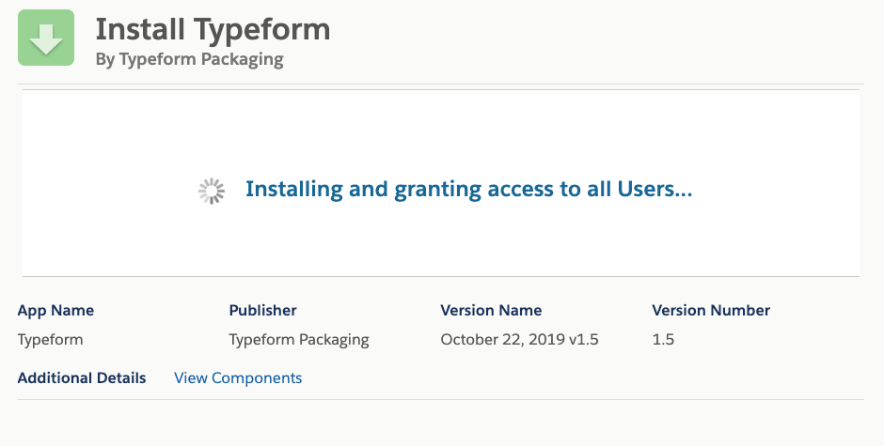Viewport: 884px width, 446px height.
Task: Click the Version Number label
Action: pyautogui.click(x=711, y=310)
